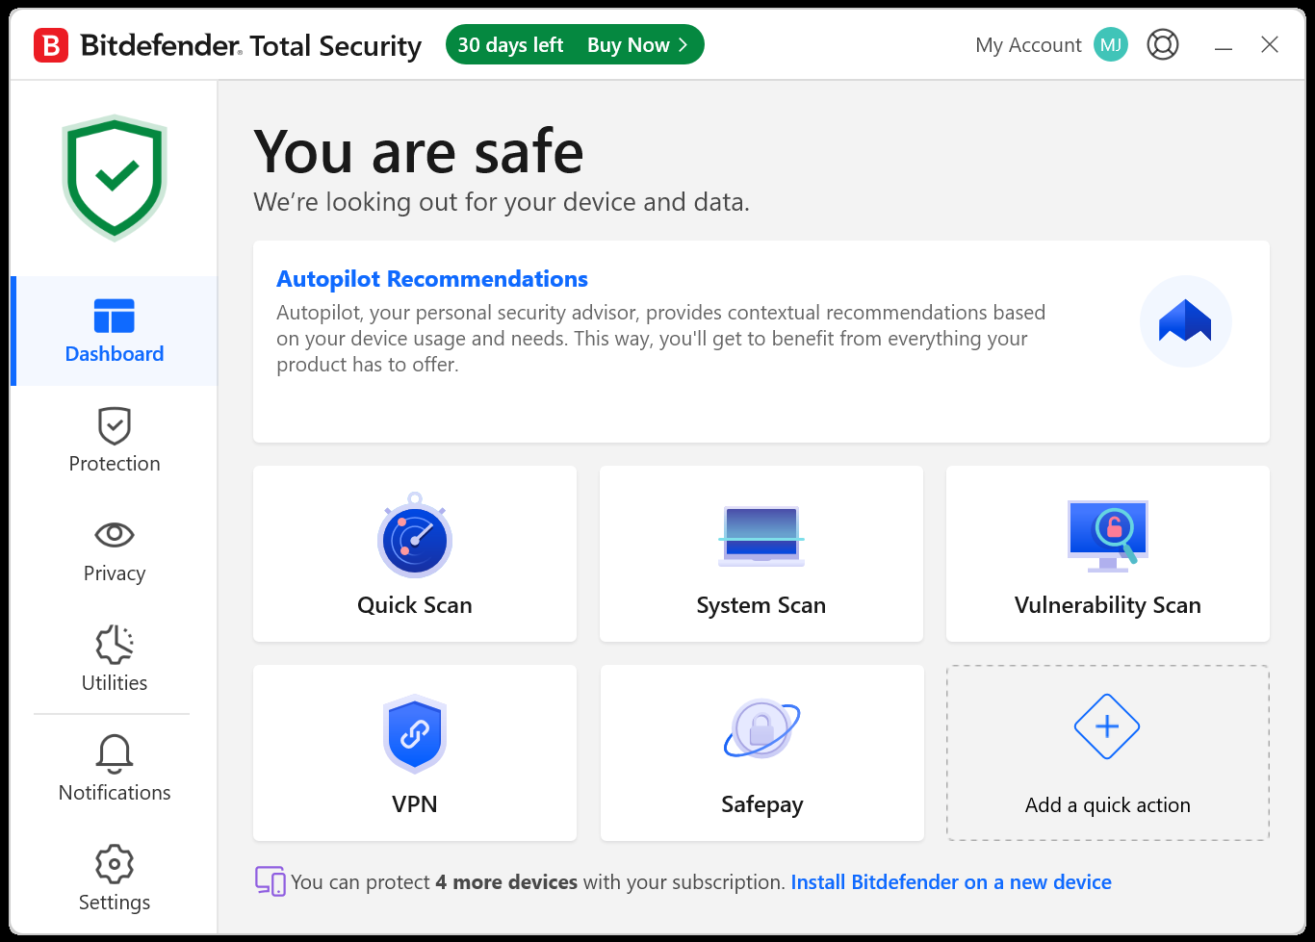Click the green shield checkmark status icon

point(114,177)
